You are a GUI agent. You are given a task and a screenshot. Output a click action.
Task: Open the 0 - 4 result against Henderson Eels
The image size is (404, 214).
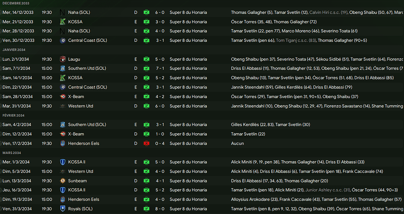[x=160, y=143]
